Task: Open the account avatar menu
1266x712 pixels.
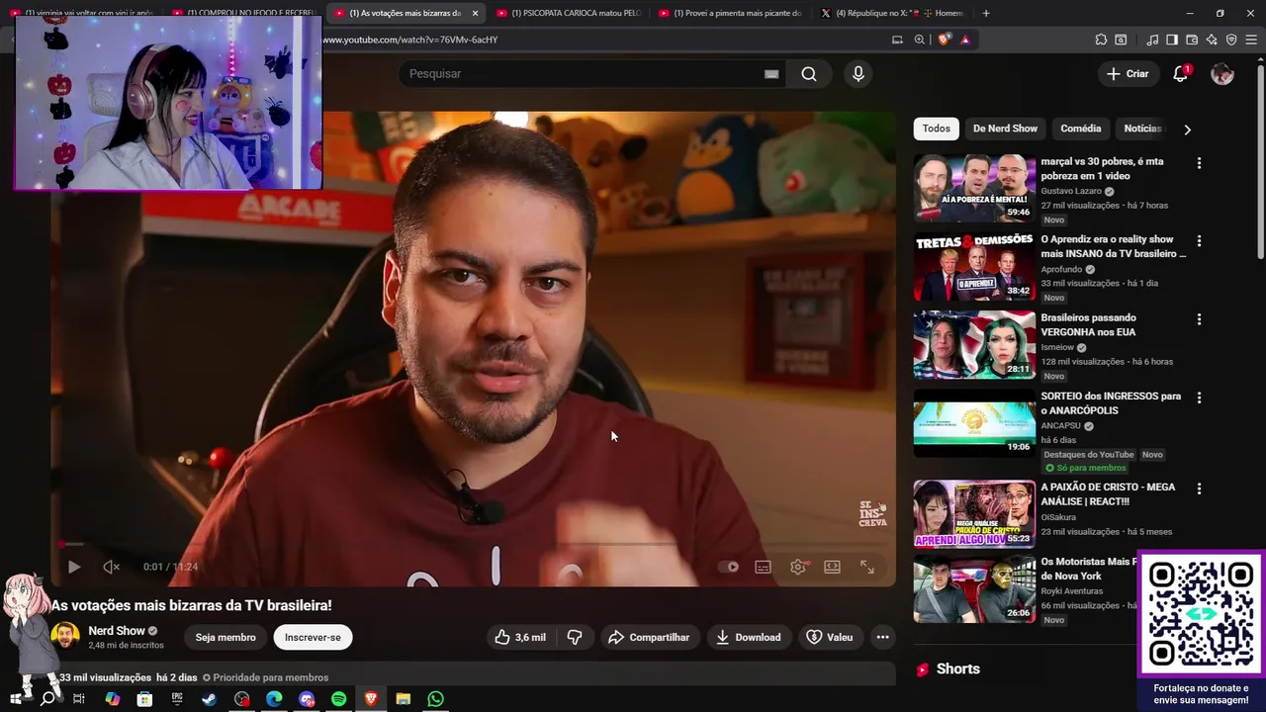Action: point(1222,74)
